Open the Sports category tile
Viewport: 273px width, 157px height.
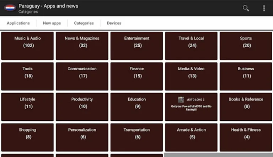click(x=246, y=46)
